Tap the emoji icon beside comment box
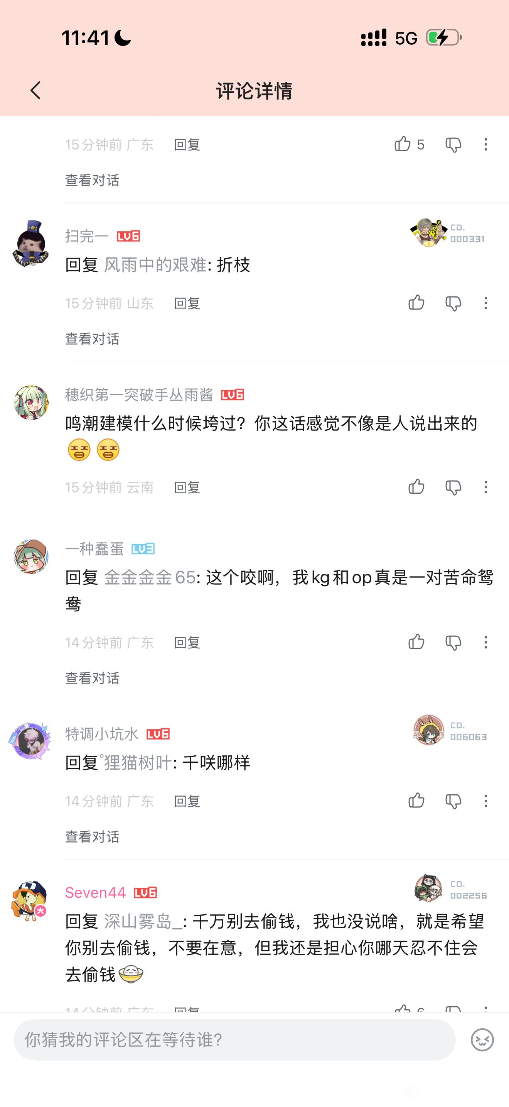Viewport: 509px width, 1107px height. pyautogui.click(x=482, y=1040)
